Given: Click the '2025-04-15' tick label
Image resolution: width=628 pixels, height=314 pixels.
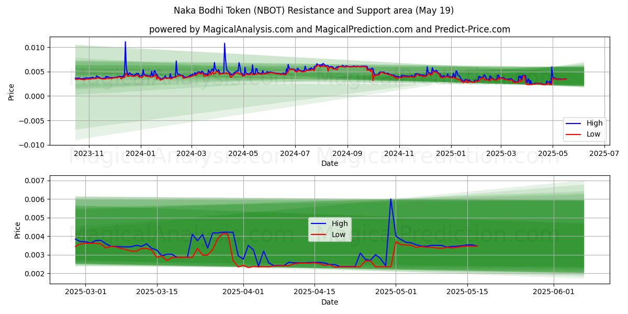Looking at the screenshot, I should pos(316,292).
